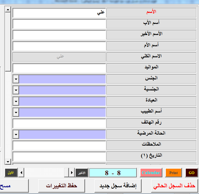Click the رقم الهاتف phone number field
The width and height of the screenshot is (199, 194).
click(59, 123)
